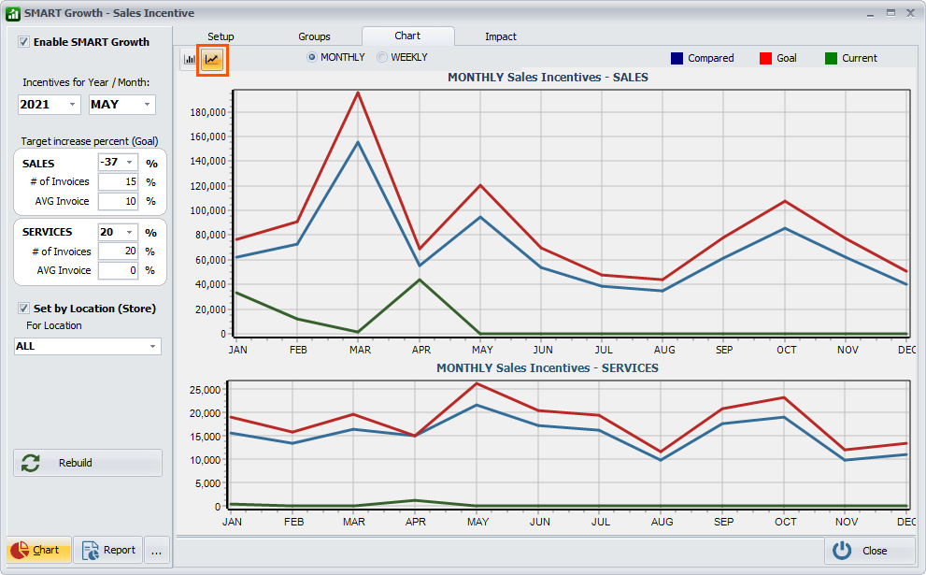This screenshot has width=926, height=575.
Task: Click the Compared legend label
Action: click(710, 58)
